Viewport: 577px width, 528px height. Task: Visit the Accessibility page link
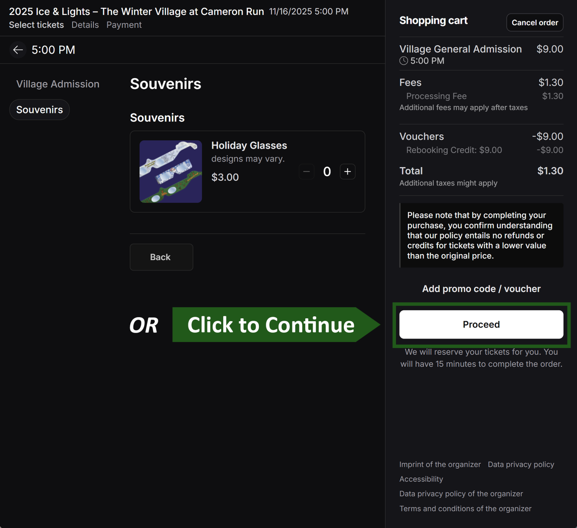pyautogui.click(x=421, y=479)
